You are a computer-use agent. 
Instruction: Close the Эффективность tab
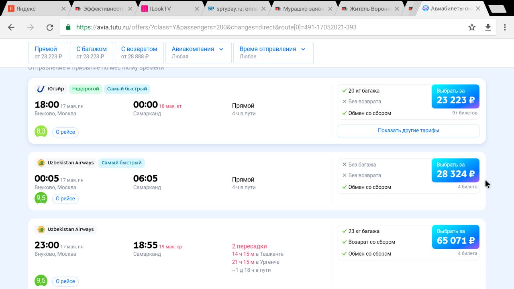click(130, 8)
